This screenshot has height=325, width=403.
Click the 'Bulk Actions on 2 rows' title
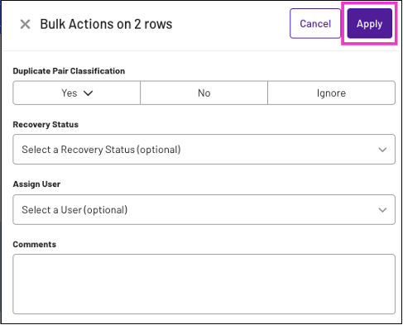106,24
